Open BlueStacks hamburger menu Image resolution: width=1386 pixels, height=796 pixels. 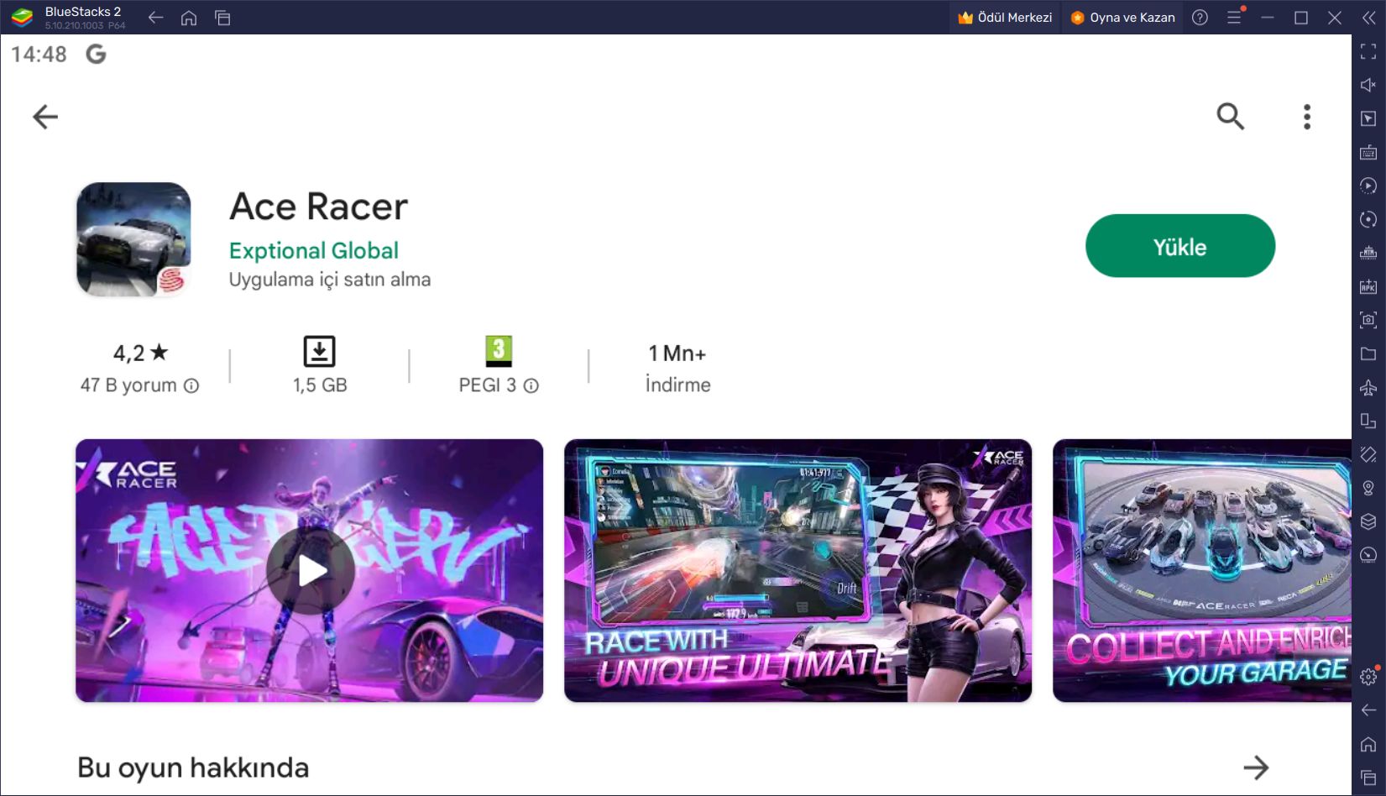(x=1234, y=18)
